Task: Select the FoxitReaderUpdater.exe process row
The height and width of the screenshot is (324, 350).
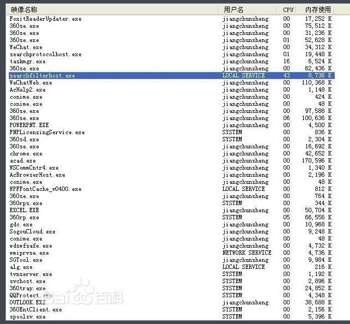Action: (171, 19)
